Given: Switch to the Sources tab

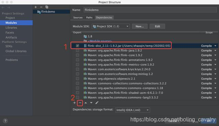Looking at the screenshot, I should click(78, 17).
